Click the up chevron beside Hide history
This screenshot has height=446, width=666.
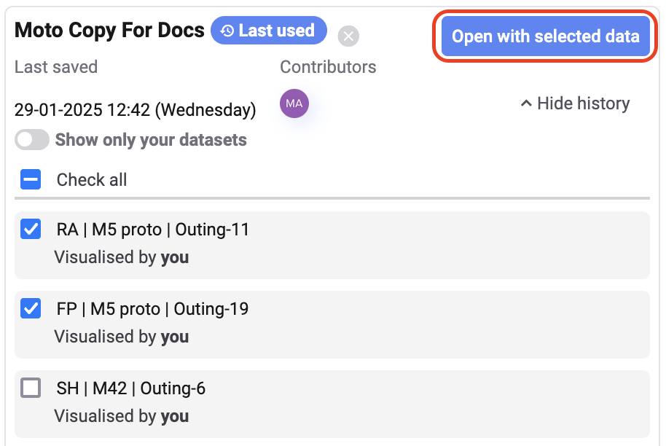tap(526, 103)
